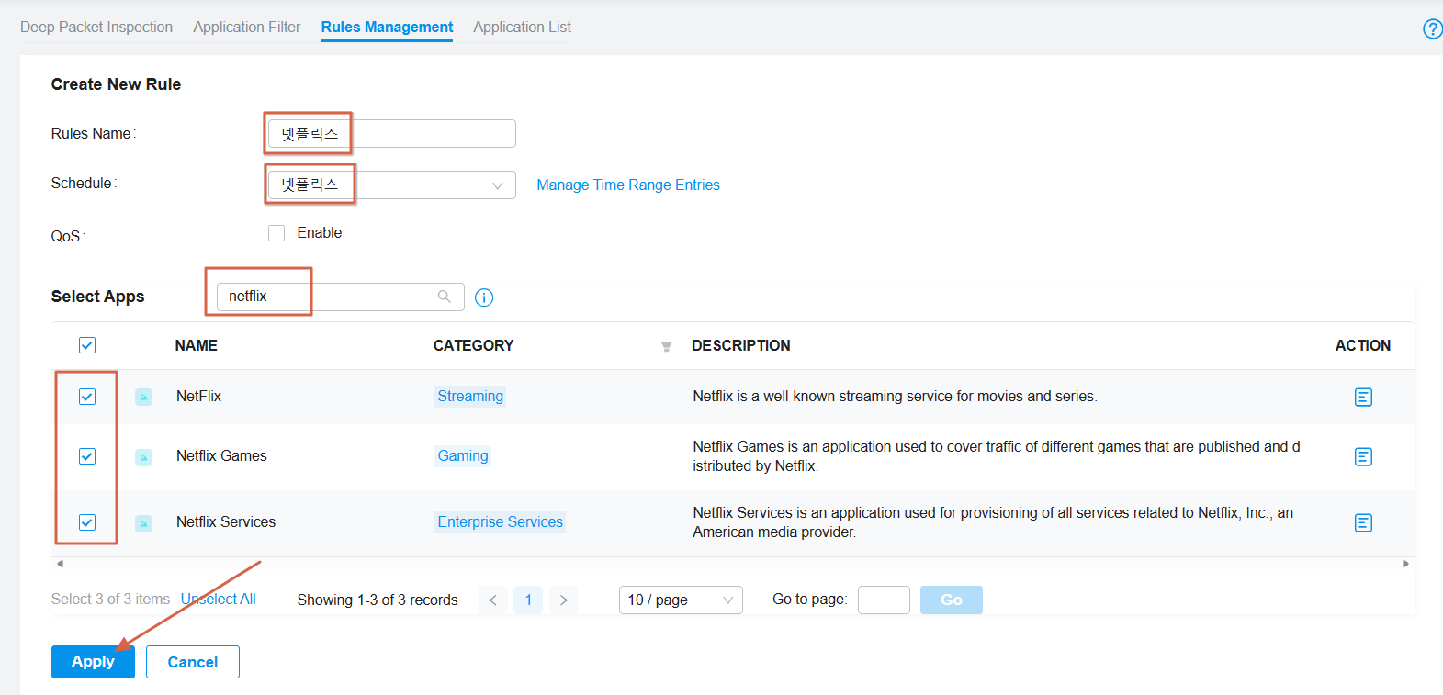Uncheck the NetFlix app checkbox
Viewport: 1443px width, 695px height.
click(x=87, y=397)
